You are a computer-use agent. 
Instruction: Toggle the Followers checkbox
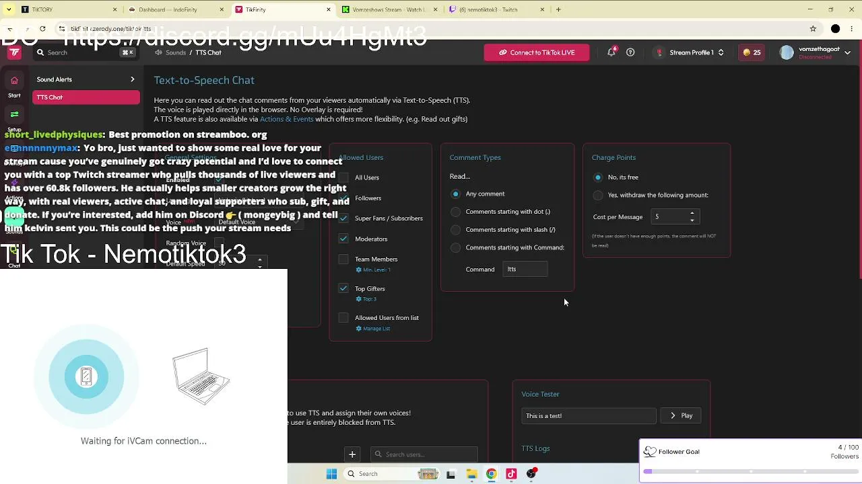point(343,198)
